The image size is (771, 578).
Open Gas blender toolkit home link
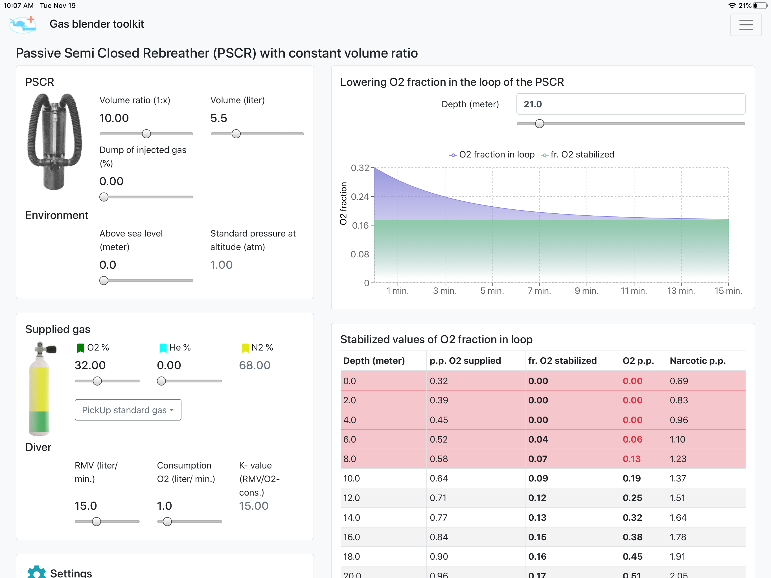(x=97, y=24)
